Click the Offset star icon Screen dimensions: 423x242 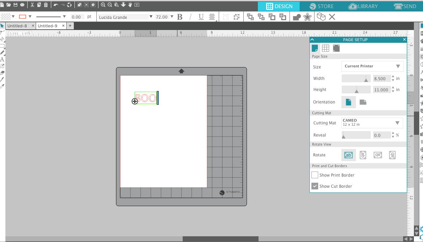click(x=307, y=17)
